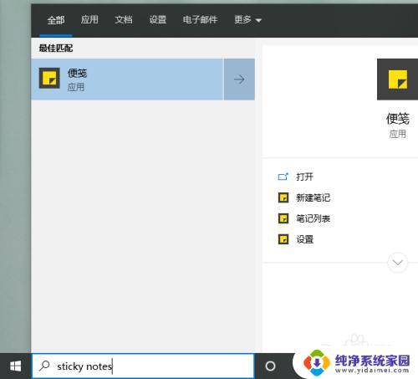418x379 pixels.
Task: Expand the right arrow of 便笺 result
Action: [239, 79]
